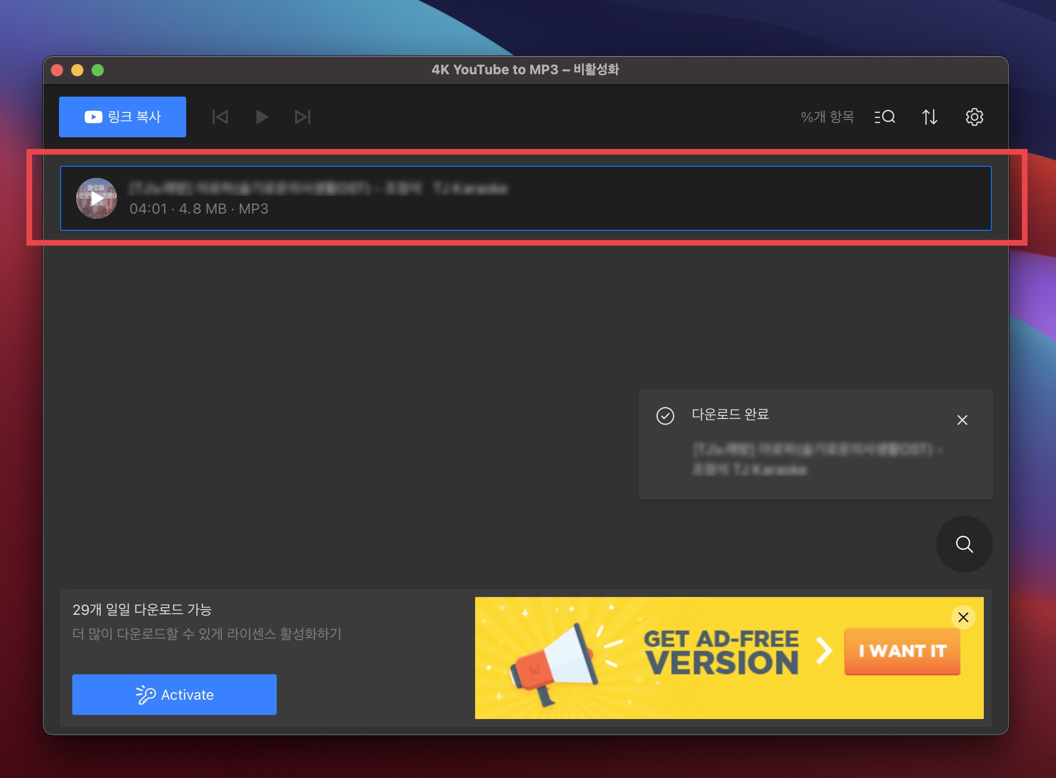Select the downloaded MP3 item row
Screen dimensions: 1056x778
(x=560, y=198)
